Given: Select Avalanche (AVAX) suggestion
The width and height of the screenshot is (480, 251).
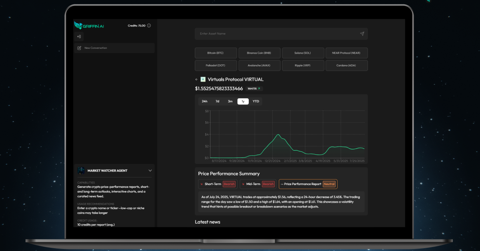Looking at the screenshot, I should pyautogui.click(x=260, y=66).
